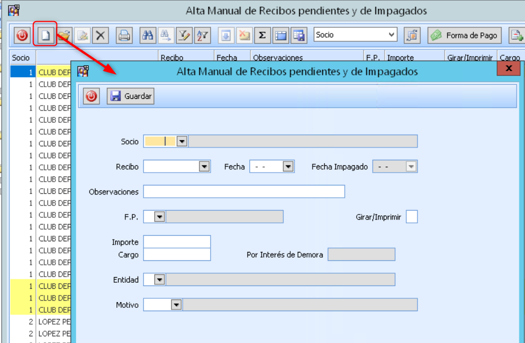
Task: Click the sigma sum toolbar icon
Action: 261,35
